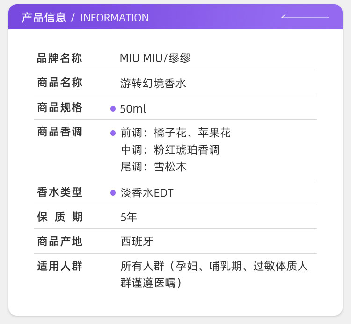Click the 品牌名称 label

click(59, 58)
